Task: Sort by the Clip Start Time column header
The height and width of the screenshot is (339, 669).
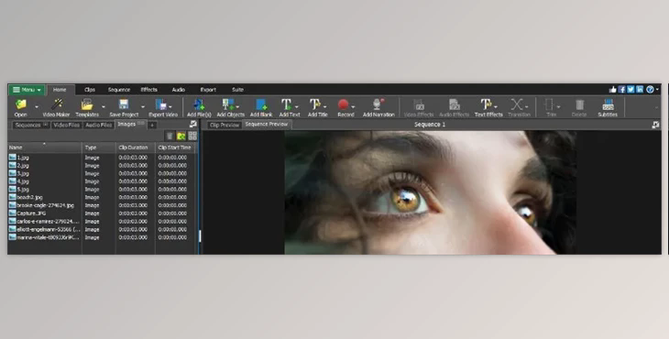Action: 175,148
